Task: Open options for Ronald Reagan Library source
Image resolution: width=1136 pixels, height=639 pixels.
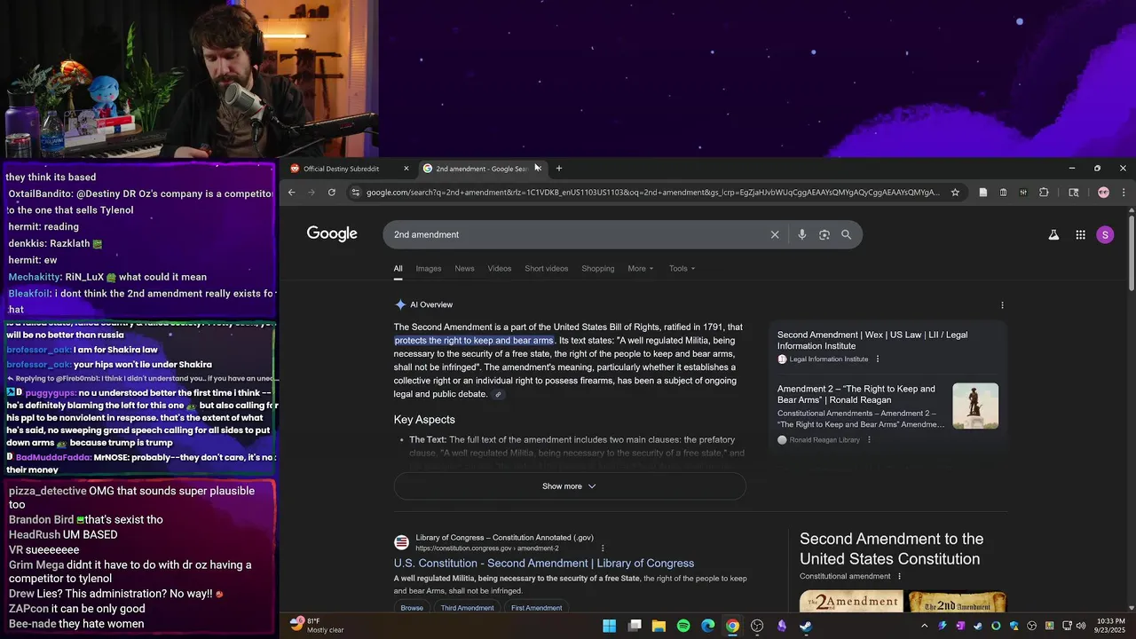Action: [869, 440]
